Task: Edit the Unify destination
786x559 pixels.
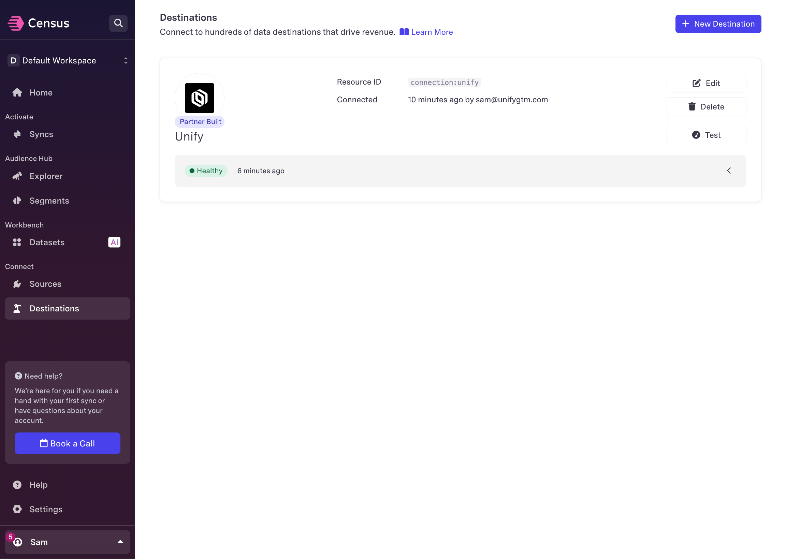Action: tap(706, 83)
